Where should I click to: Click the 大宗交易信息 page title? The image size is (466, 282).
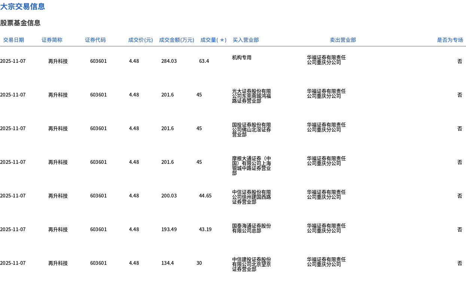click(x=22, y=6)
